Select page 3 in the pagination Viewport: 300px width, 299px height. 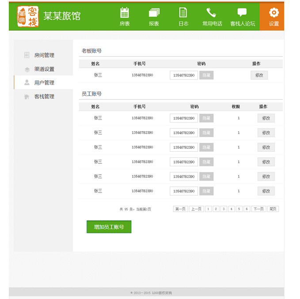(x=224, y=209)
